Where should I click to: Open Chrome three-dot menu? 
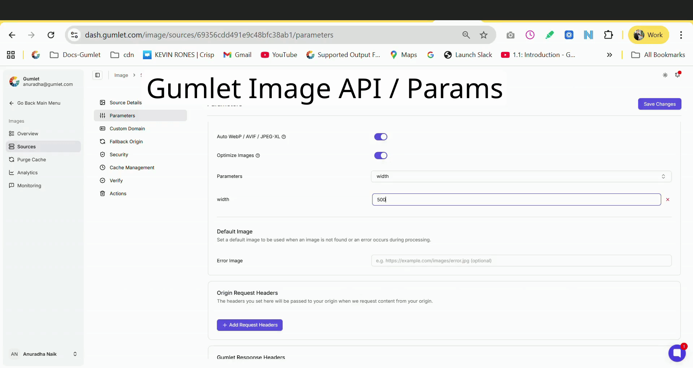(681, 35)
